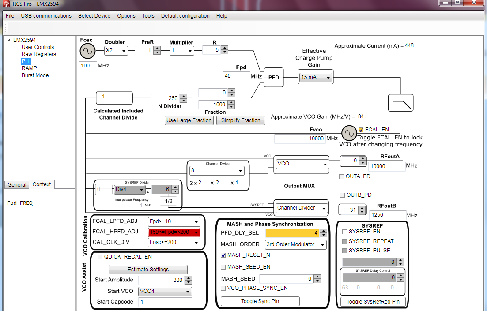
Task: Open the Burst Mode page
Action: (35, 75)
